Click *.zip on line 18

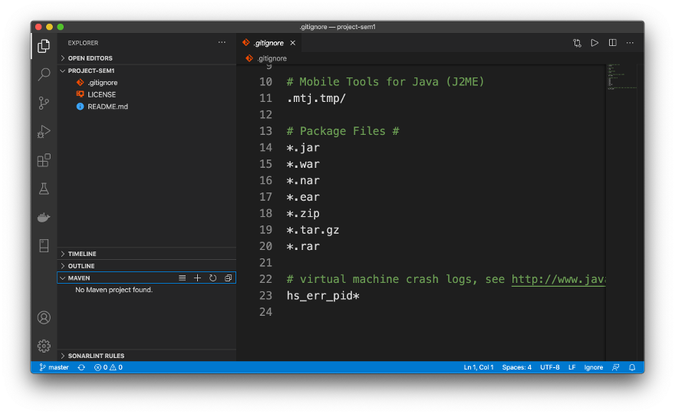pos(303,213)
